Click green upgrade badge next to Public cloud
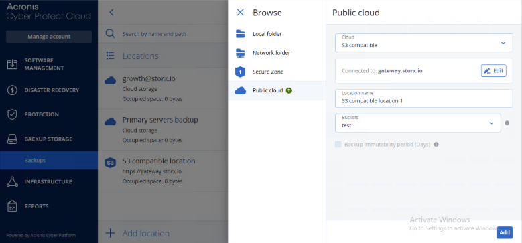The image size is (522, 243). tap(289, 90)
